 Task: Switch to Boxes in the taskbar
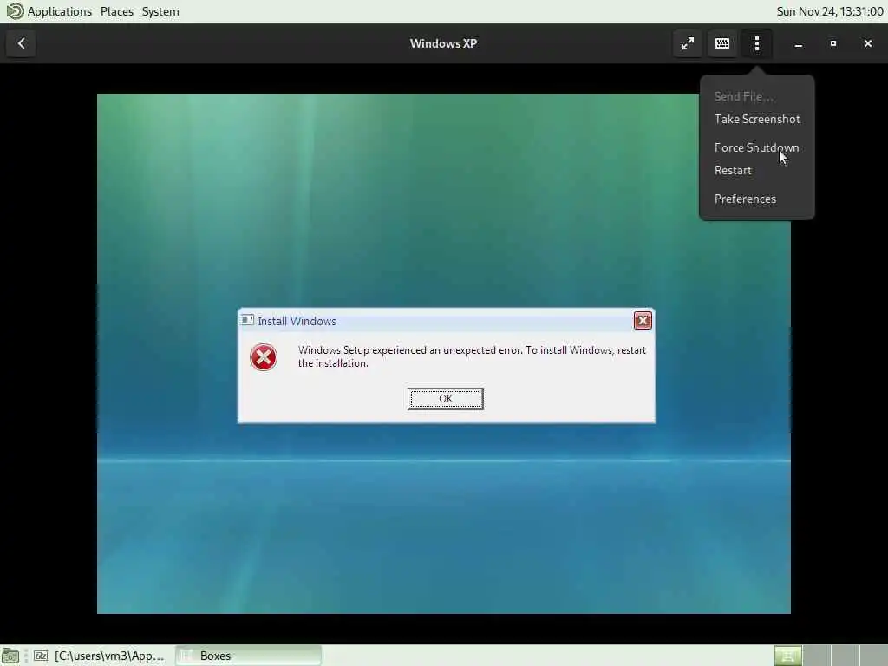click(248, 656)
